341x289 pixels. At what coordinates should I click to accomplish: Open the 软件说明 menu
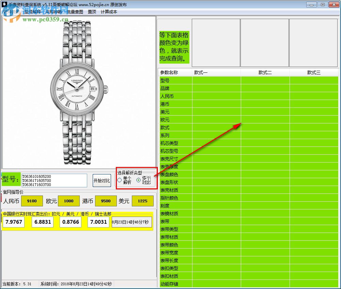pyautogui.click(x=12, y=12)
